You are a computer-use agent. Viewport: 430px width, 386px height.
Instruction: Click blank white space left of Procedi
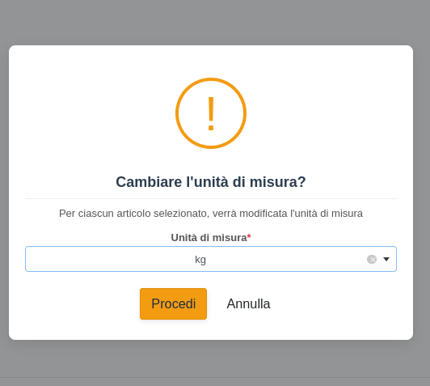(x=82, y=303)
